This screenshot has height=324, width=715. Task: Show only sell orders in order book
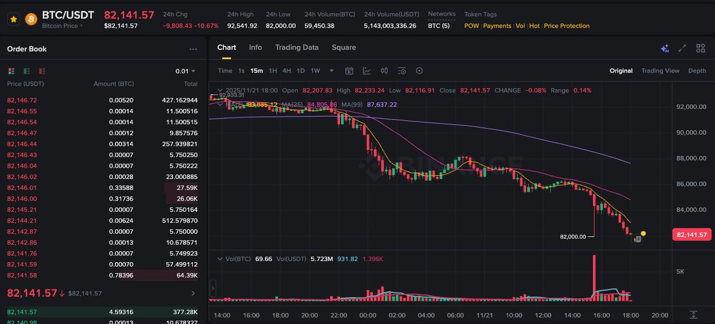(43, 71)
